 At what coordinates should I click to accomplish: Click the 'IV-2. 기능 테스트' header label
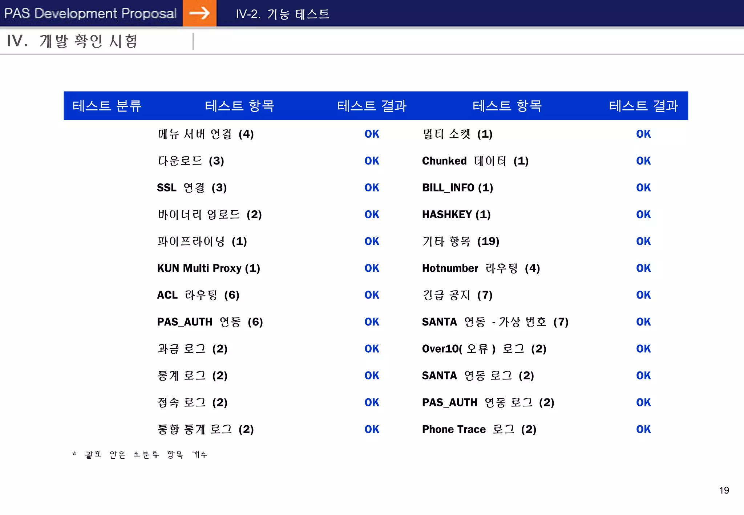coord(282,14)
